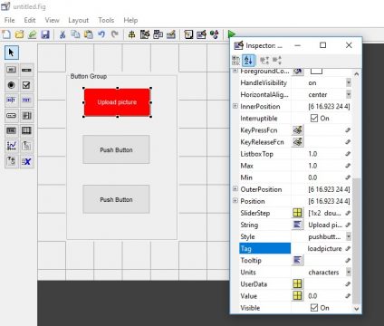The image size is (384, 326).
Task: Pick the Check Box palette component
Action: (x=26, y=85)
